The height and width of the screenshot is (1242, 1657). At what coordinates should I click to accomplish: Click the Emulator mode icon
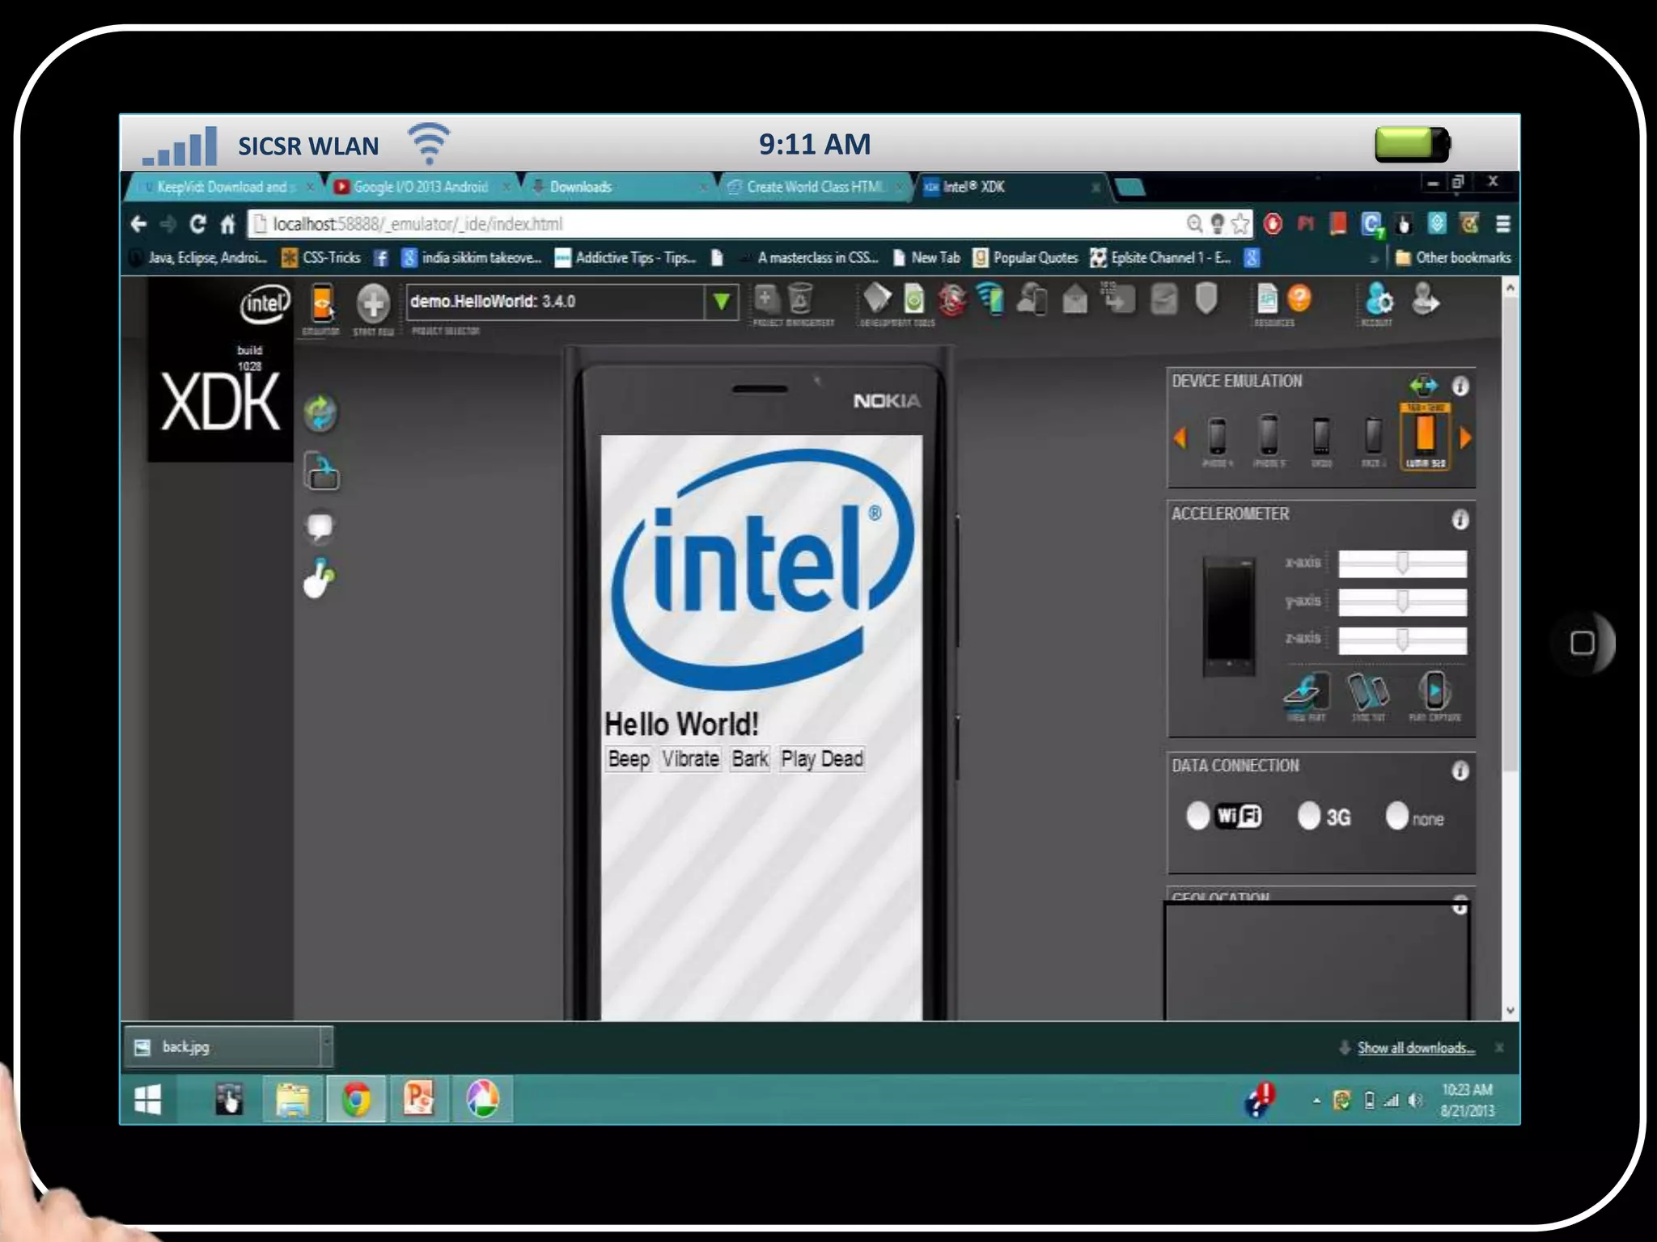(322, 304)
